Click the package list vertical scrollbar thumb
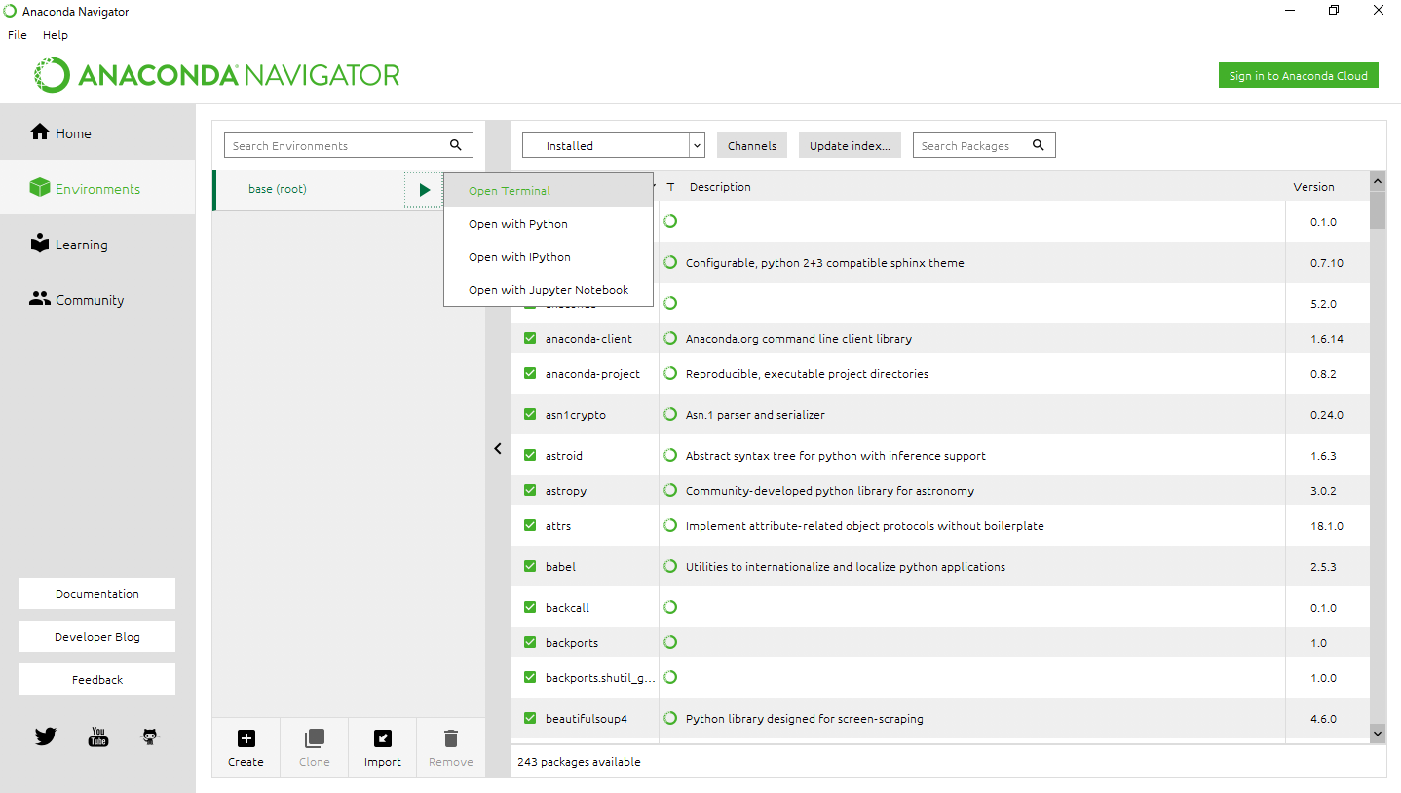This screenshot has width=1401, height=793. pos(1378,208)
